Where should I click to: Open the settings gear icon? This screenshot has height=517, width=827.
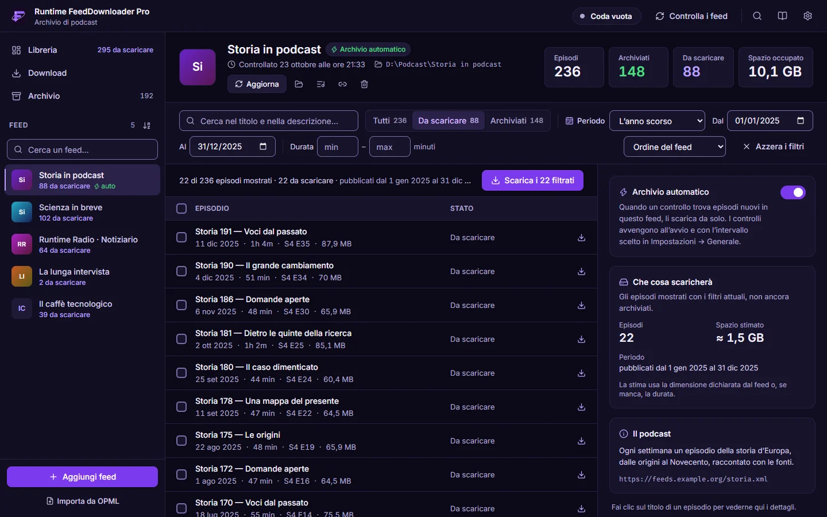point(807,16)
